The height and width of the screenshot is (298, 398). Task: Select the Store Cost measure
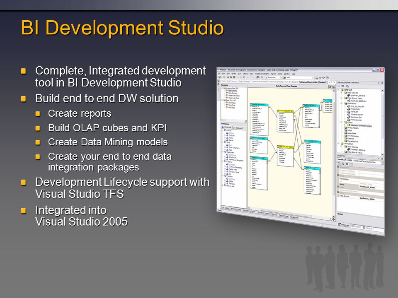pos(231,105)
